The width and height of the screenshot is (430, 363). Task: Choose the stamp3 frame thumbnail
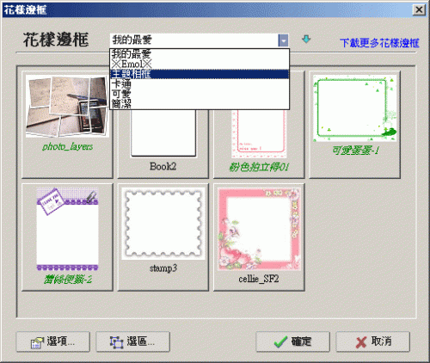point(163,237)
